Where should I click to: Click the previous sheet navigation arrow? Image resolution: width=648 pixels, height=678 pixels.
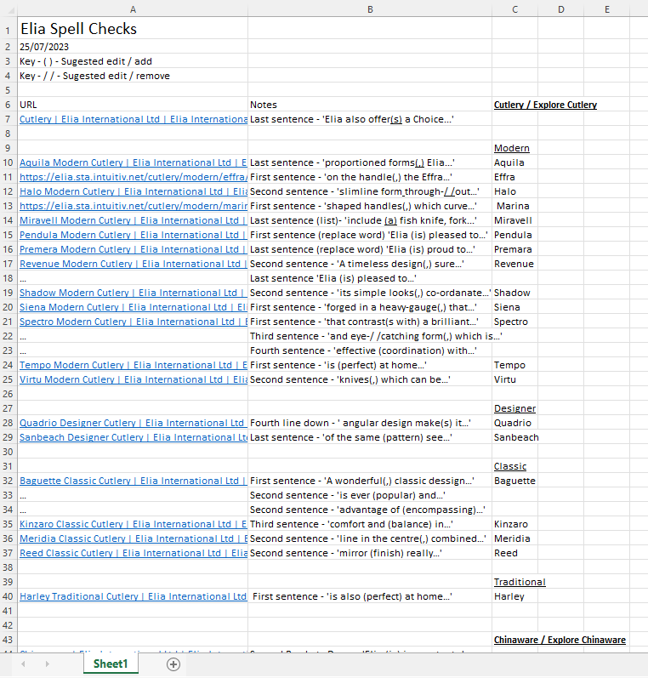[x=24, y=664]
